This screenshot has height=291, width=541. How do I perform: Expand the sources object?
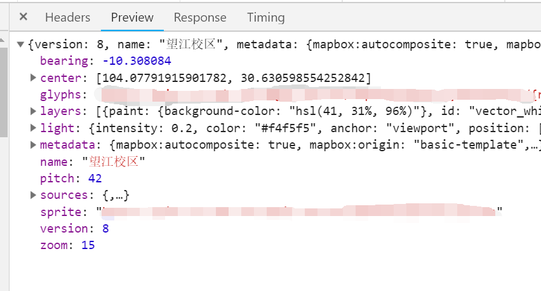pos(33,195)
